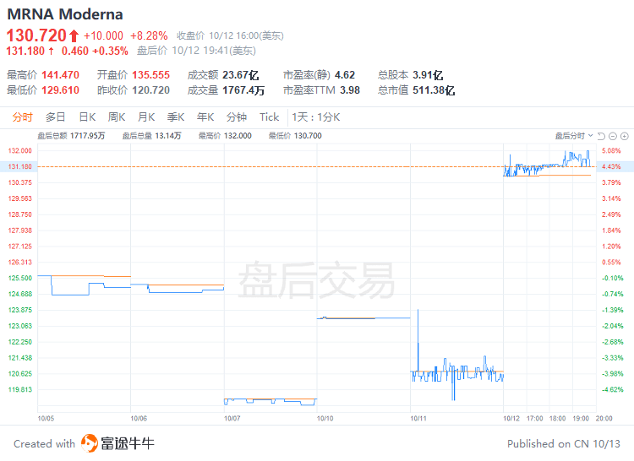The image size is (634, 461).
Task: Open the 月K chart tab
Action: coord(146,117)
